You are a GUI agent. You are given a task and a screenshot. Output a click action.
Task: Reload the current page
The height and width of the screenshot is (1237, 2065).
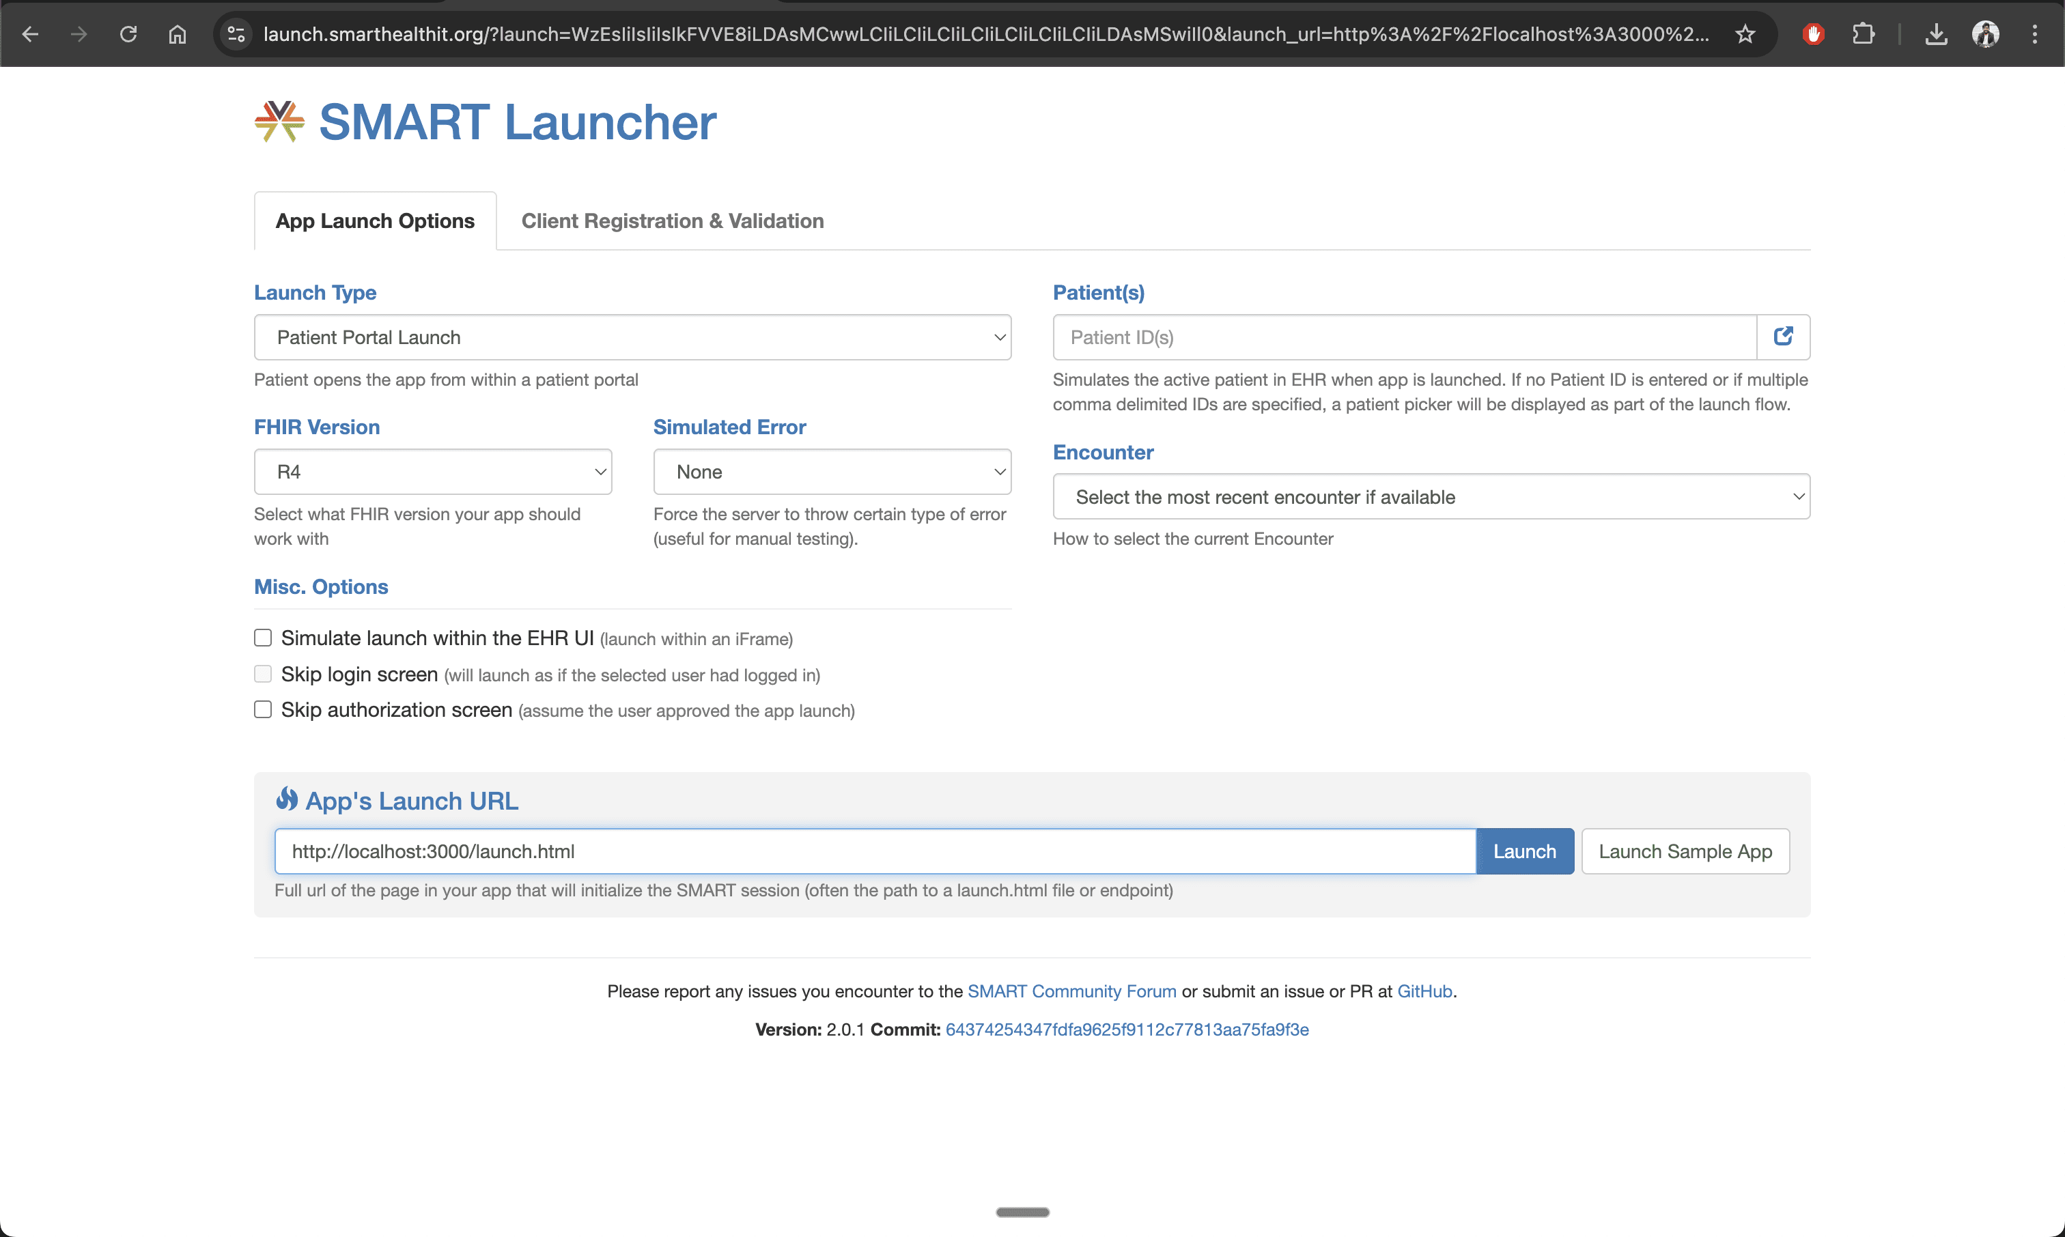(128, 34)
